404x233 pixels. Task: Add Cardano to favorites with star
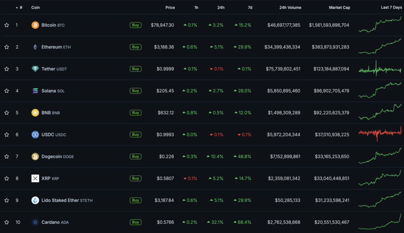pyautogui.click(x=7, y=222)
